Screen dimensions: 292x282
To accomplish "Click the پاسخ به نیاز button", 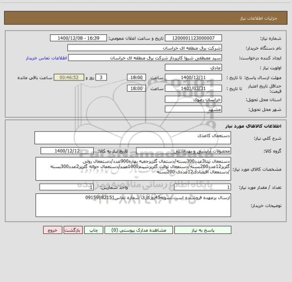I will (203, 230).
